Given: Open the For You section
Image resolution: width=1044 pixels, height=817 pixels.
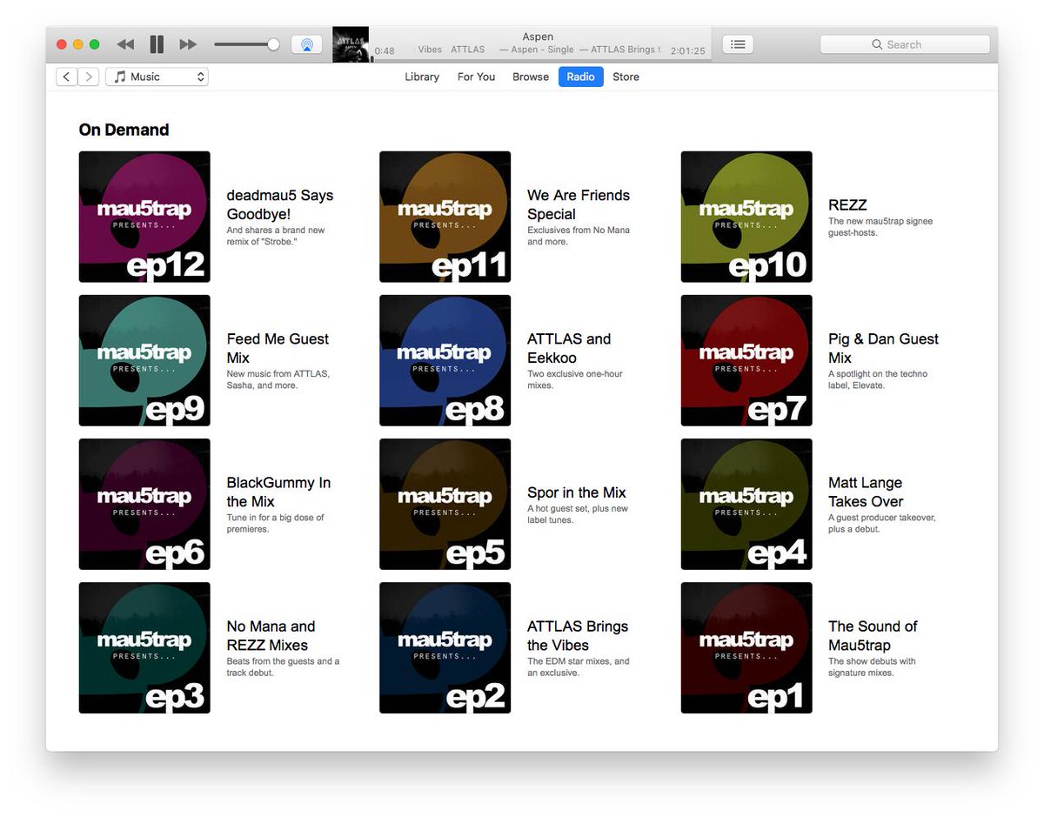Looking at the screenshot, I should (476, 77).
